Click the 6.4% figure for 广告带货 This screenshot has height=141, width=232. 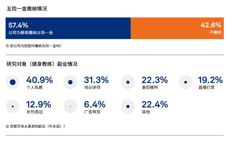click(95, 104)
